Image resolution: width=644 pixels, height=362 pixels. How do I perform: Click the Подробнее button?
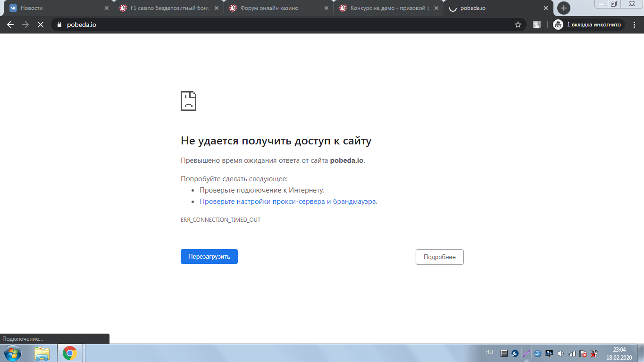point(439,257)
